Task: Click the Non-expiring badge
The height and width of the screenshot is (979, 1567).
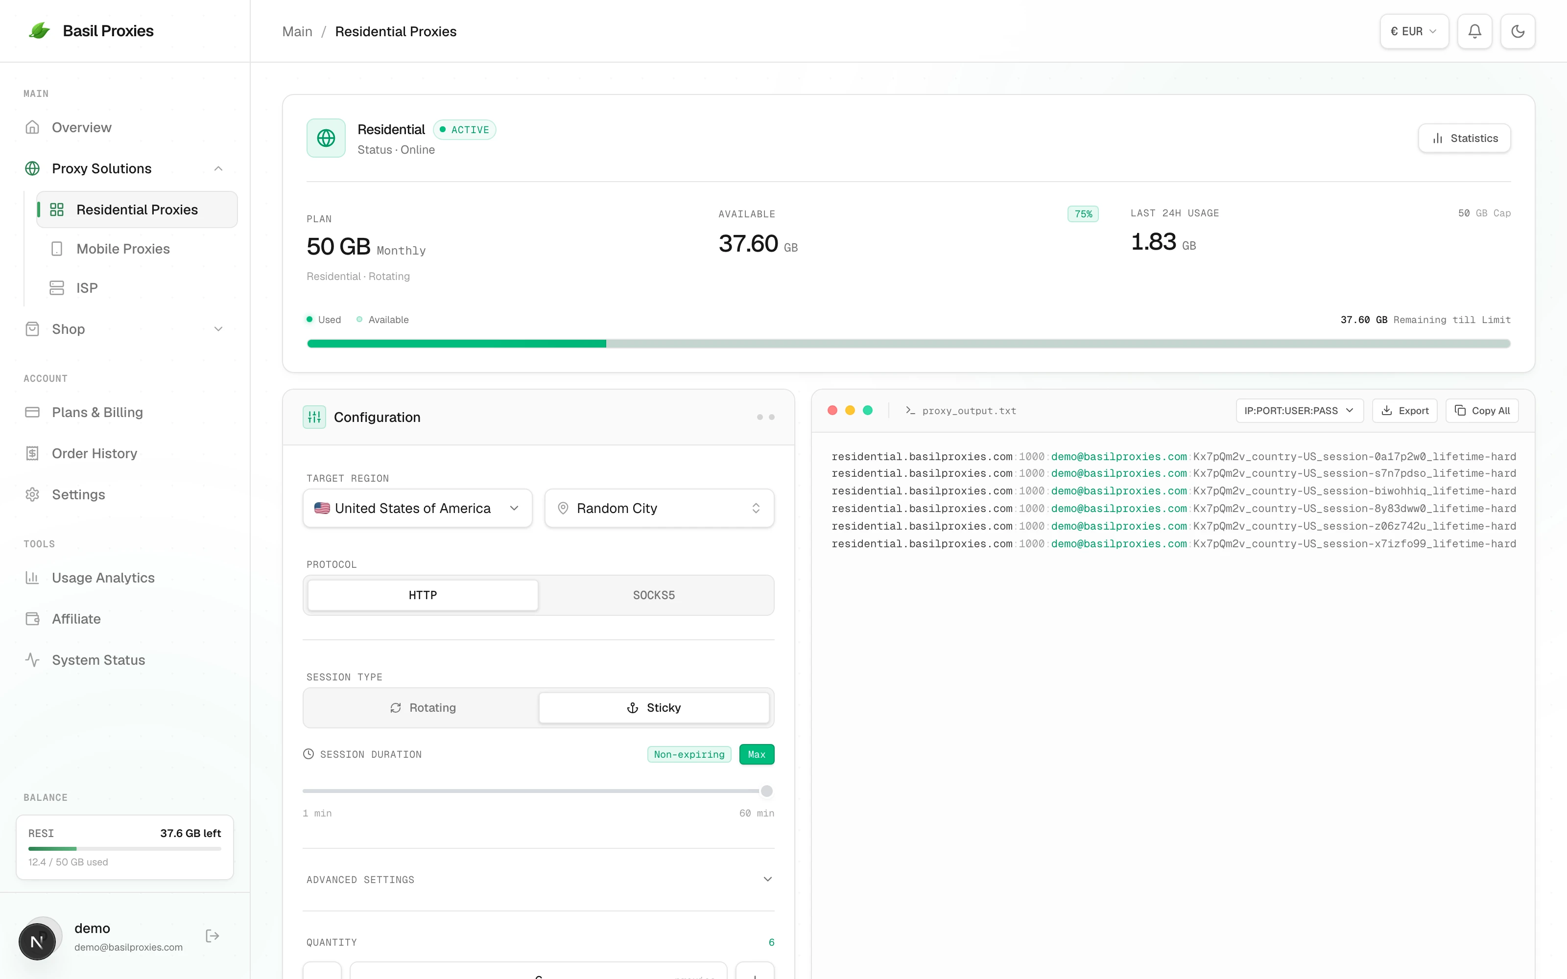Action: point(689,754)
